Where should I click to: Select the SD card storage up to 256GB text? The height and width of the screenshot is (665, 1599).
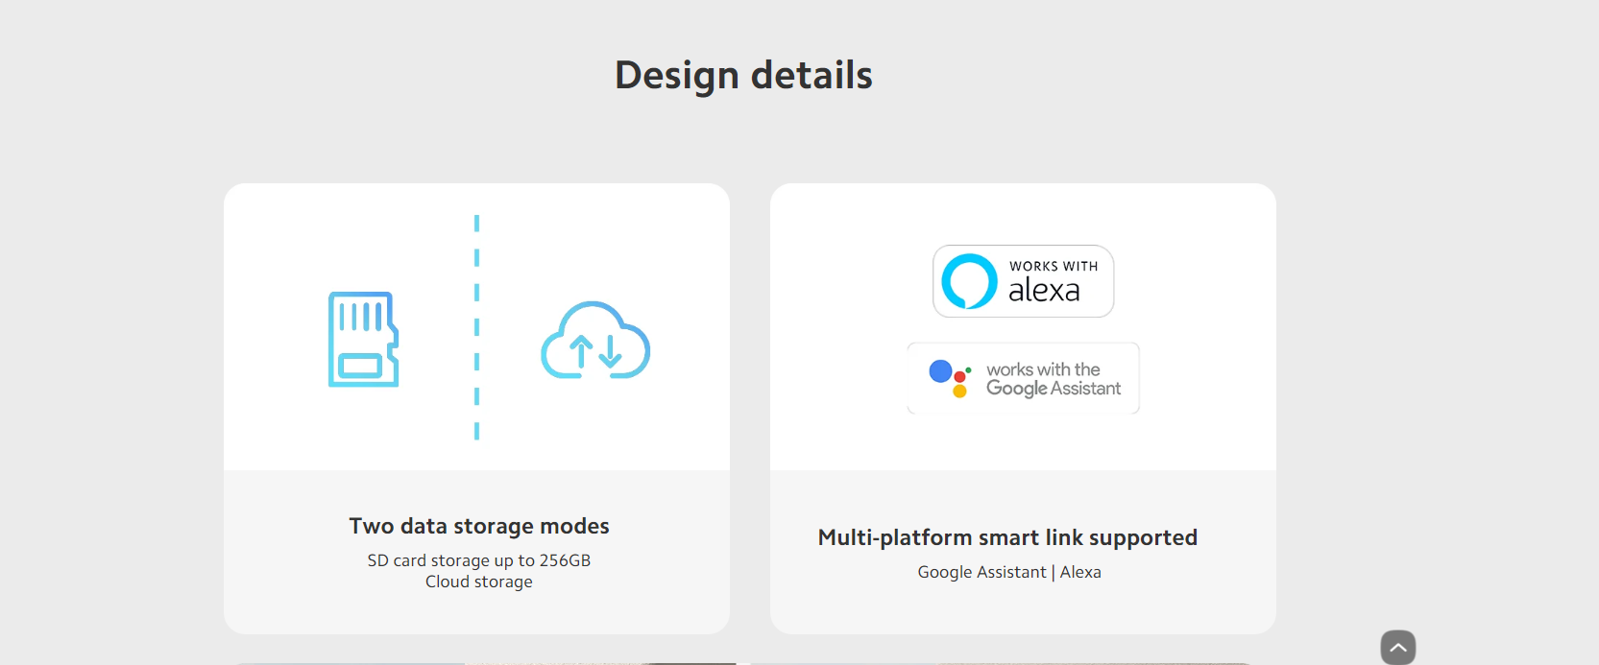click(479, 560)
